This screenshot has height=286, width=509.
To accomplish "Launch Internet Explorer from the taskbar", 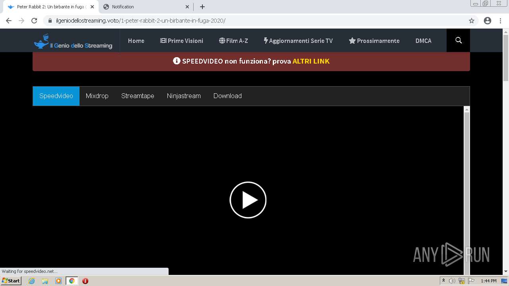I will click(32, 281).
